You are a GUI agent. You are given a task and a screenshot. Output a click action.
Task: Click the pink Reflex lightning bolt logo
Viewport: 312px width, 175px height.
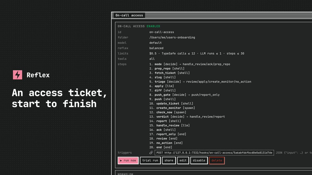point(17,75)
